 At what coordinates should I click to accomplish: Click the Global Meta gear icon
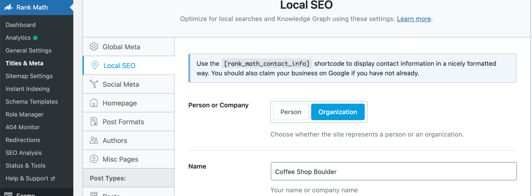[94, 47]
